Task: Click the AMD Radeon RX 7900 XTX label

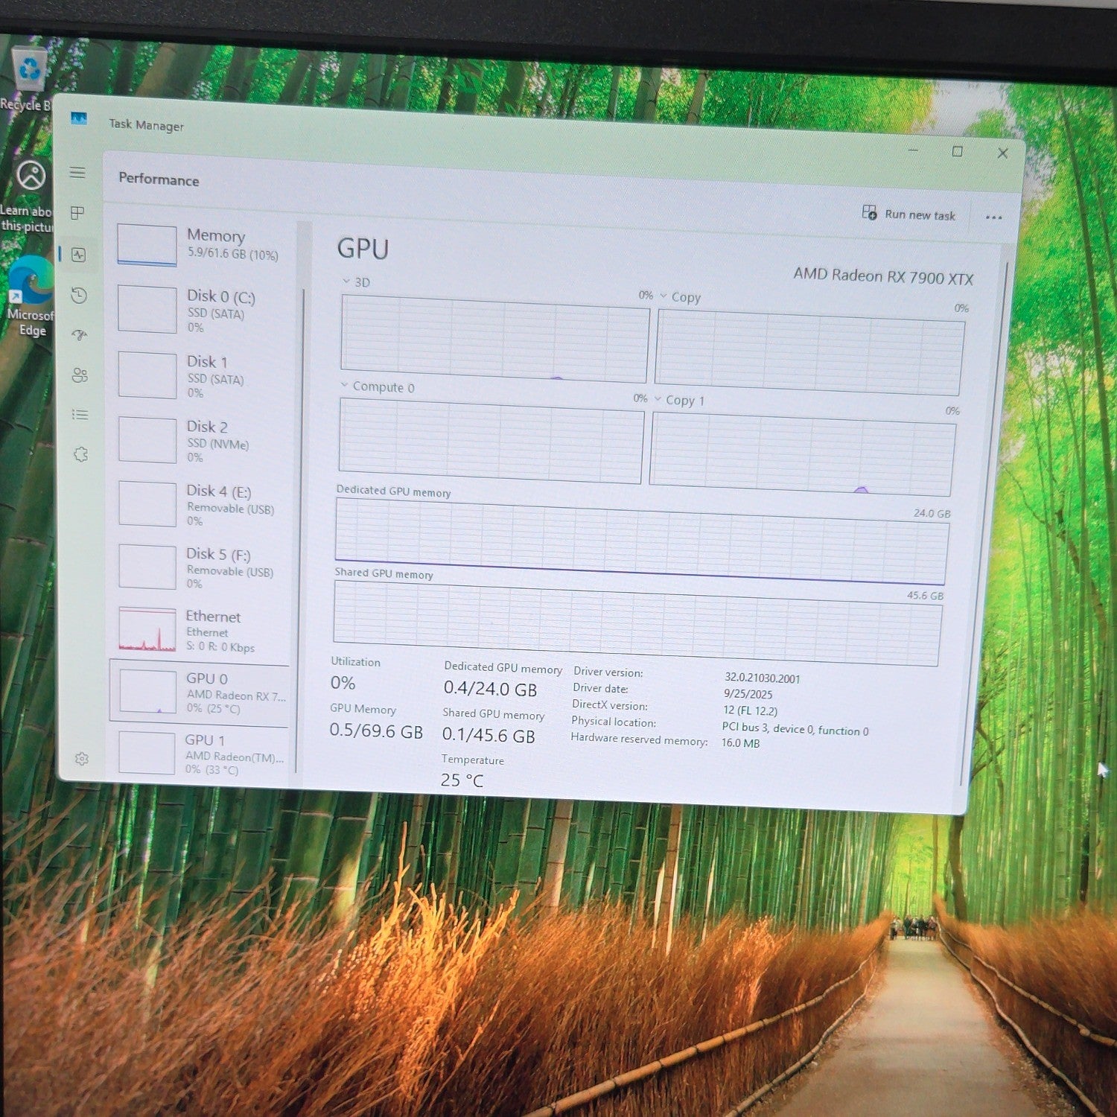Action: [883, 276]
